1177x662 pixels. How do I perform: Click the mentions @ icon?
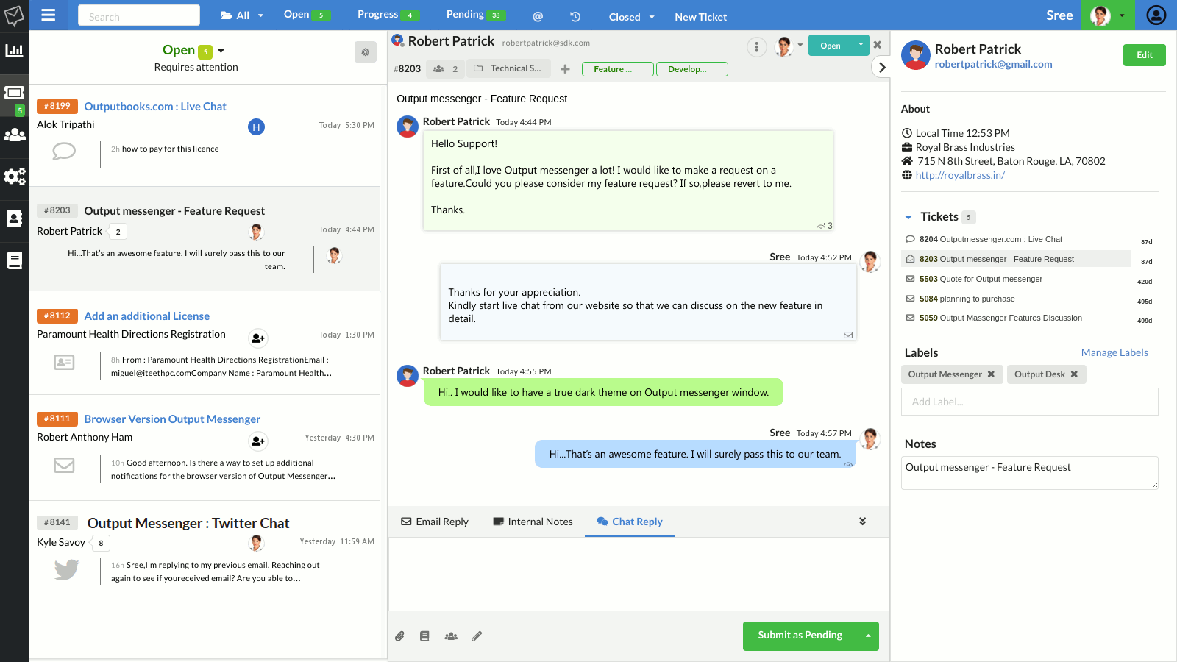click(538, 16)
